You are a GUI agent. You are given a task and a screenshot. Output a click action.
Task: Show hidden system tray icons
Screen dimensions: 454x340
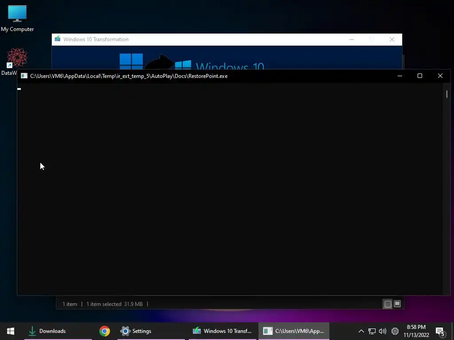[x=361, y=331]
